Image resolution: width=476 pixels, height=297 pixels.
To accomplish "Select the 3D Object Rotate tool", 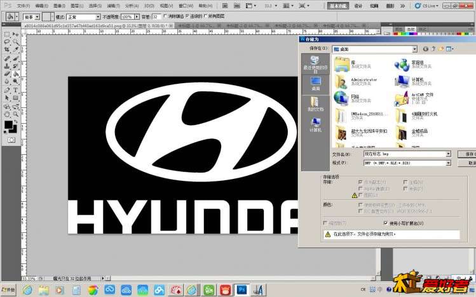I will click(x=7, y=107).
